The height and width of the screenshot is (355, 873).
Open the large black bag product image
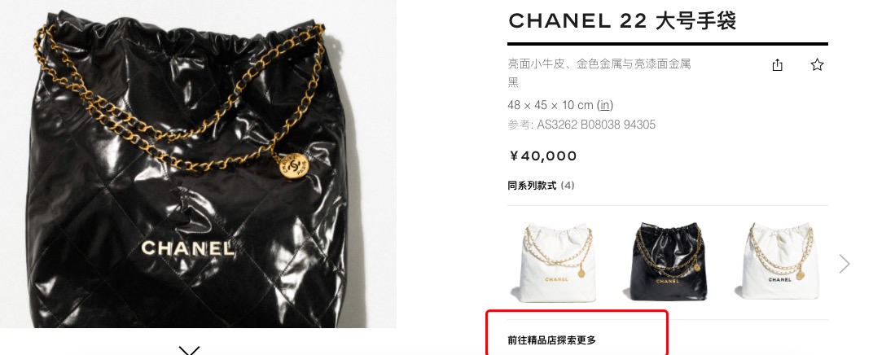click(x=198, y=164)
